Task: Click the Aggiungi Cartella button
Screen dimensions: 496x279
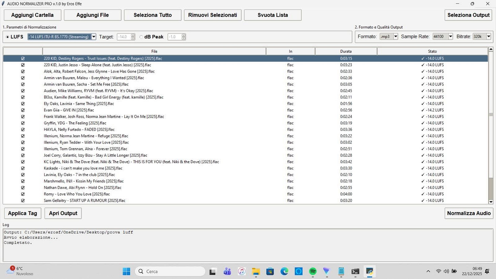Action: [32, 15]
